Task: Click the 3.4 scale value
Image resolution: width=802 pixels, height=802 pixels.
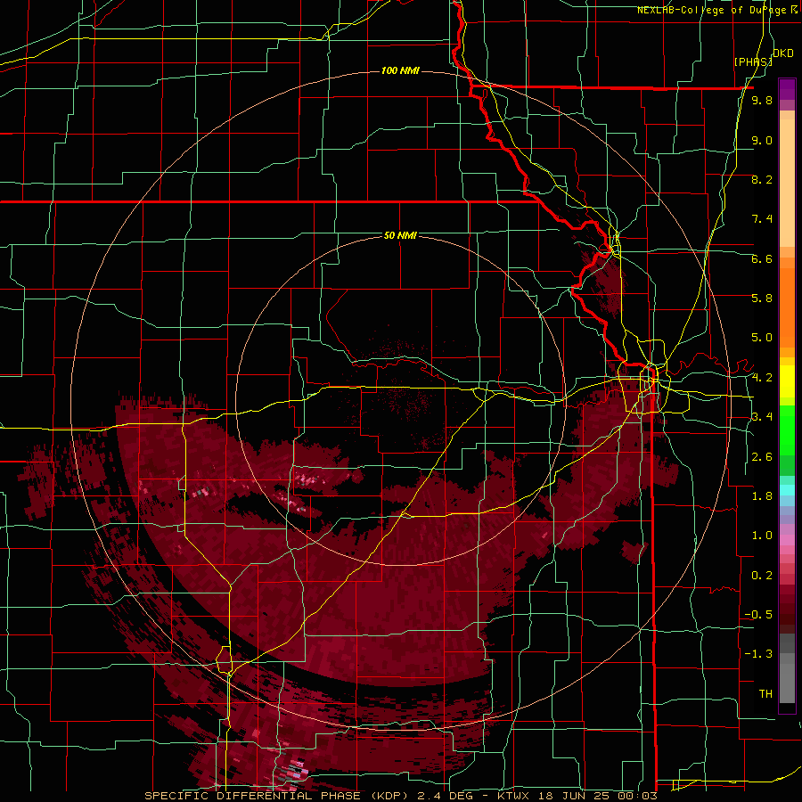Action: point(762,417)
